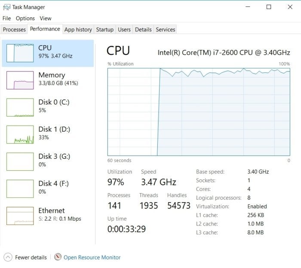
Task: Open the View menu
Action: point(46,18)
